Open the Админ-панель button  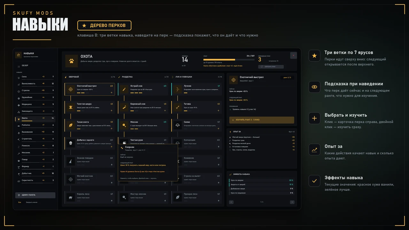coord(35,195)
